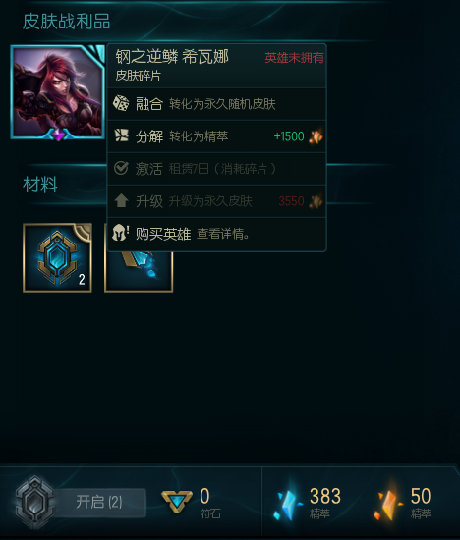The height and width of the screenshot is (540, 460).
Task: Click the checkmark circle icon beside 激活
Action: click(121, 169)
